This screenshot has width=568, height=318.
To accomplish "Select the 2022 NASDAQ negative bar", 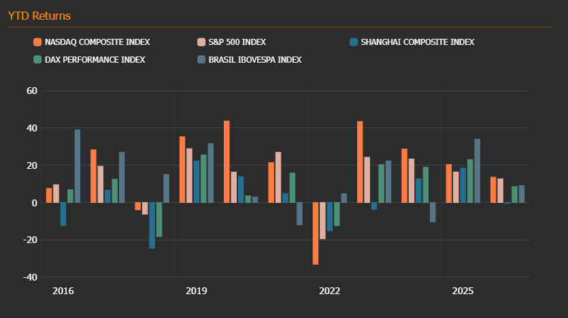I will point(316,234).
